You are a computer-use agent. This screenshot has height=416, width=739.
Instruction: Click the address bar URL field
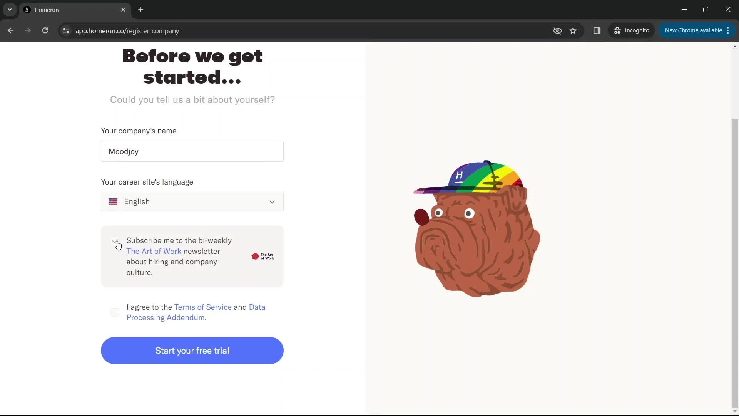308,30
